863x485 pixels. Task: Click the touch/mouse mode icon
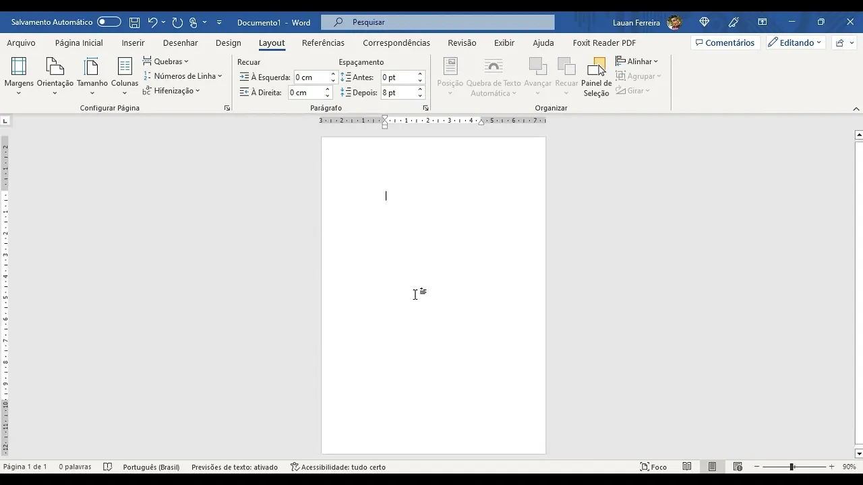pos(194,22)
